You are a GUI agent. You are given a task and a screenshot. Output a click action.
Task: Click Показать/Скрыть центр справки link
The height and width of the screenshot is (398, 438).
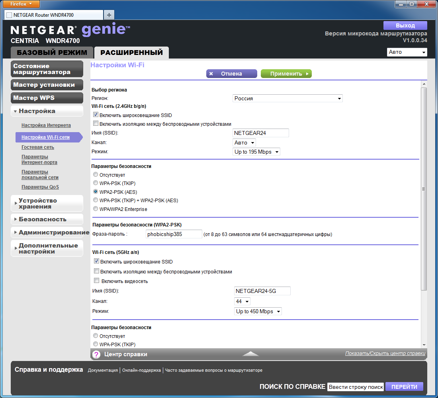[x=385, y=353]
